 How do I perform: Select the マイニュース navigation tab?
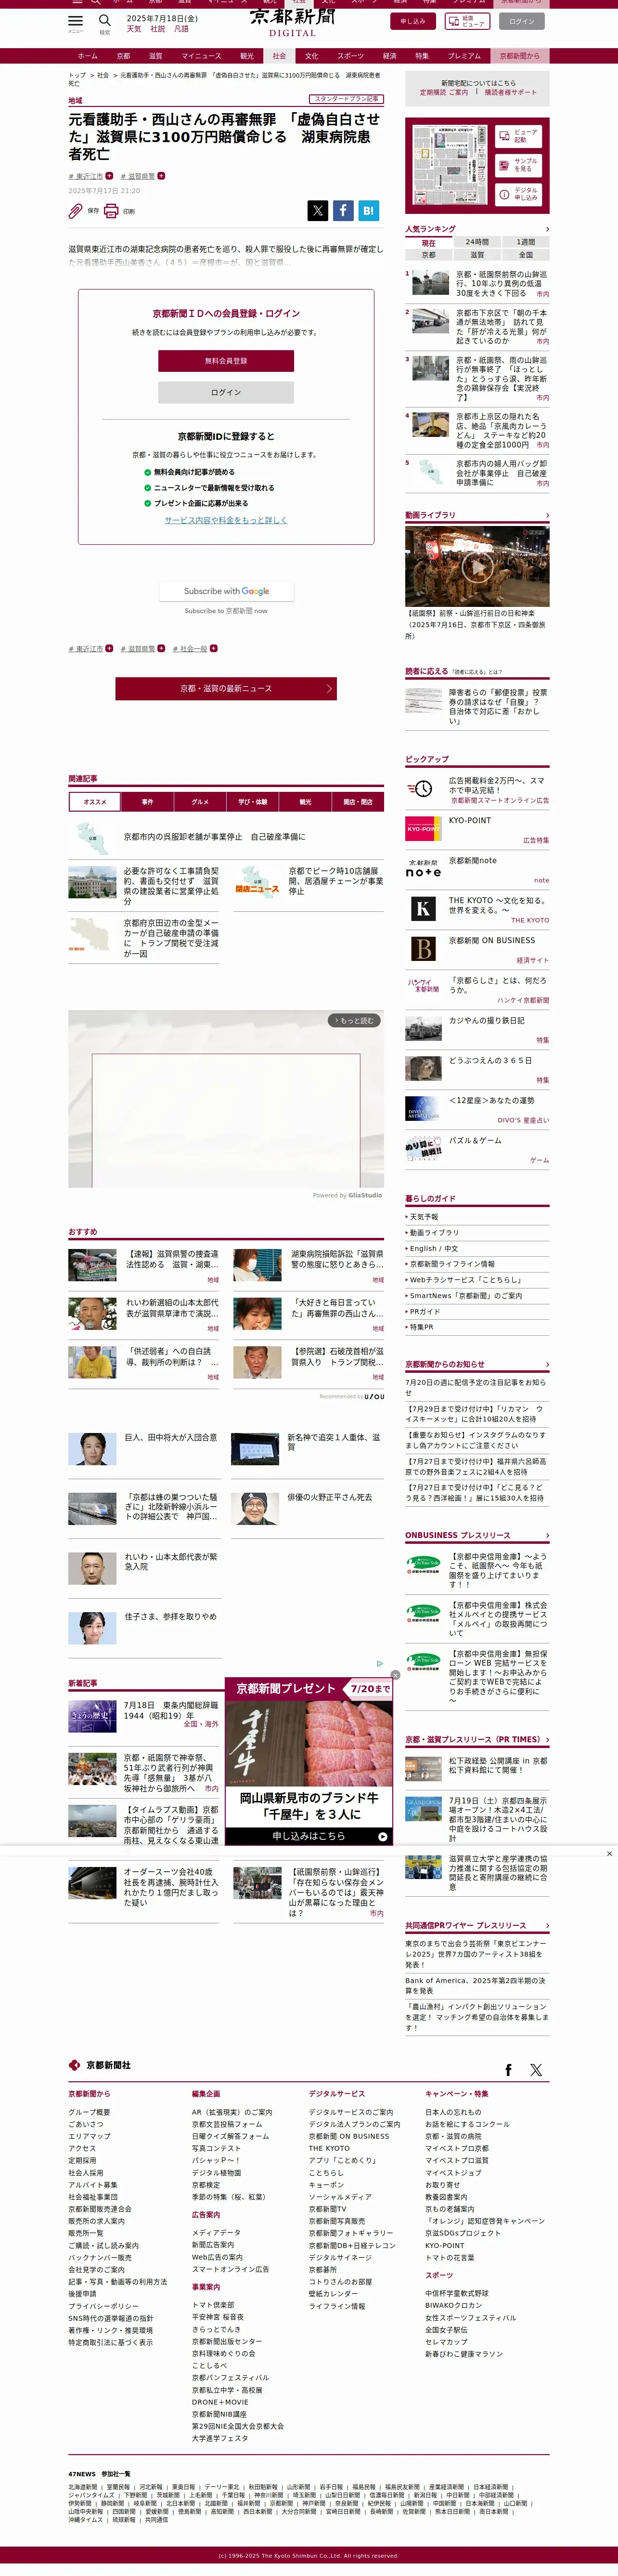pos(201,56)
